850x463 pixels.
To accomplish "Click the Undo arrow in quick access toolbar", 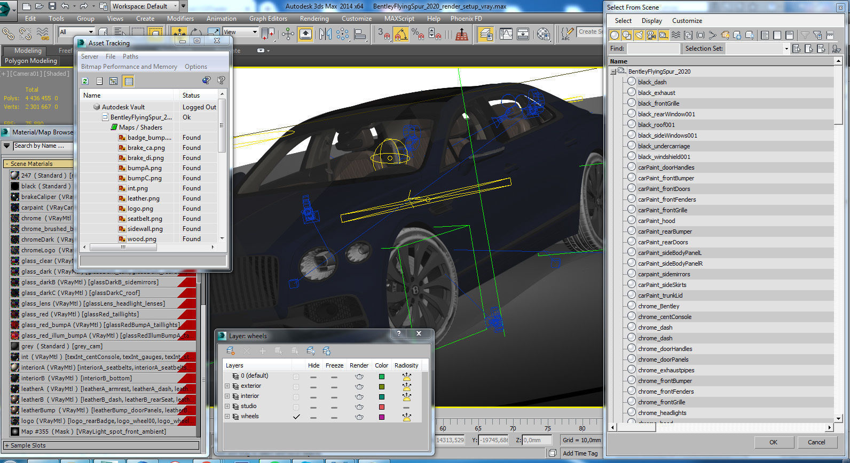I will pyautogui.click(x=65, y=6).
